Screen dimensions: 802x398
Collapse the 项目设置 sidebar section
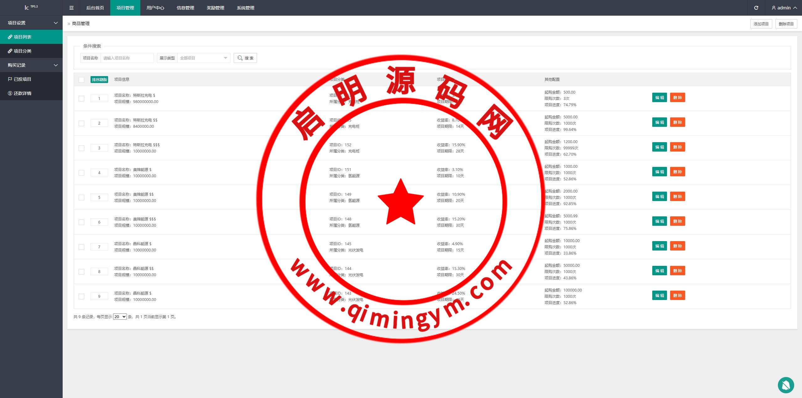31,23
